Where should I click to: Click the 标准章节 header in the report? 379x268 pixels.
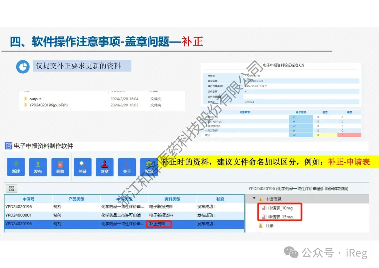245,112
